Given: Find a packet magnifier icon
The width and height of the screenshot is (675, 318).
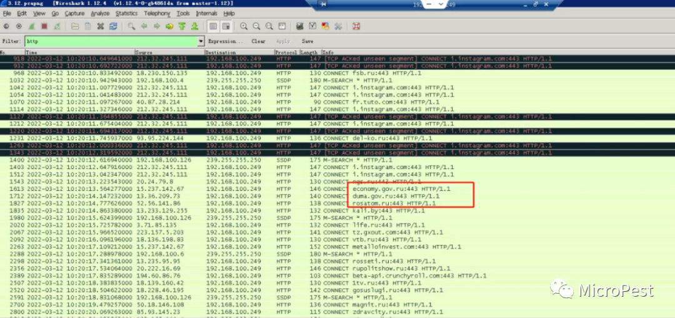Looking at the screenshot, I should 131,27.
